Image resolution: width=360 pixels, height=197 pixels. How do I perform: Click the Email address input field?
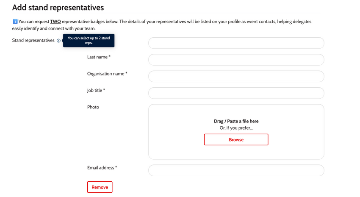tap(236, 170)
